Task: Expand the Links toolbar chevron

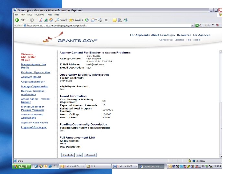Action: (213, 25)
